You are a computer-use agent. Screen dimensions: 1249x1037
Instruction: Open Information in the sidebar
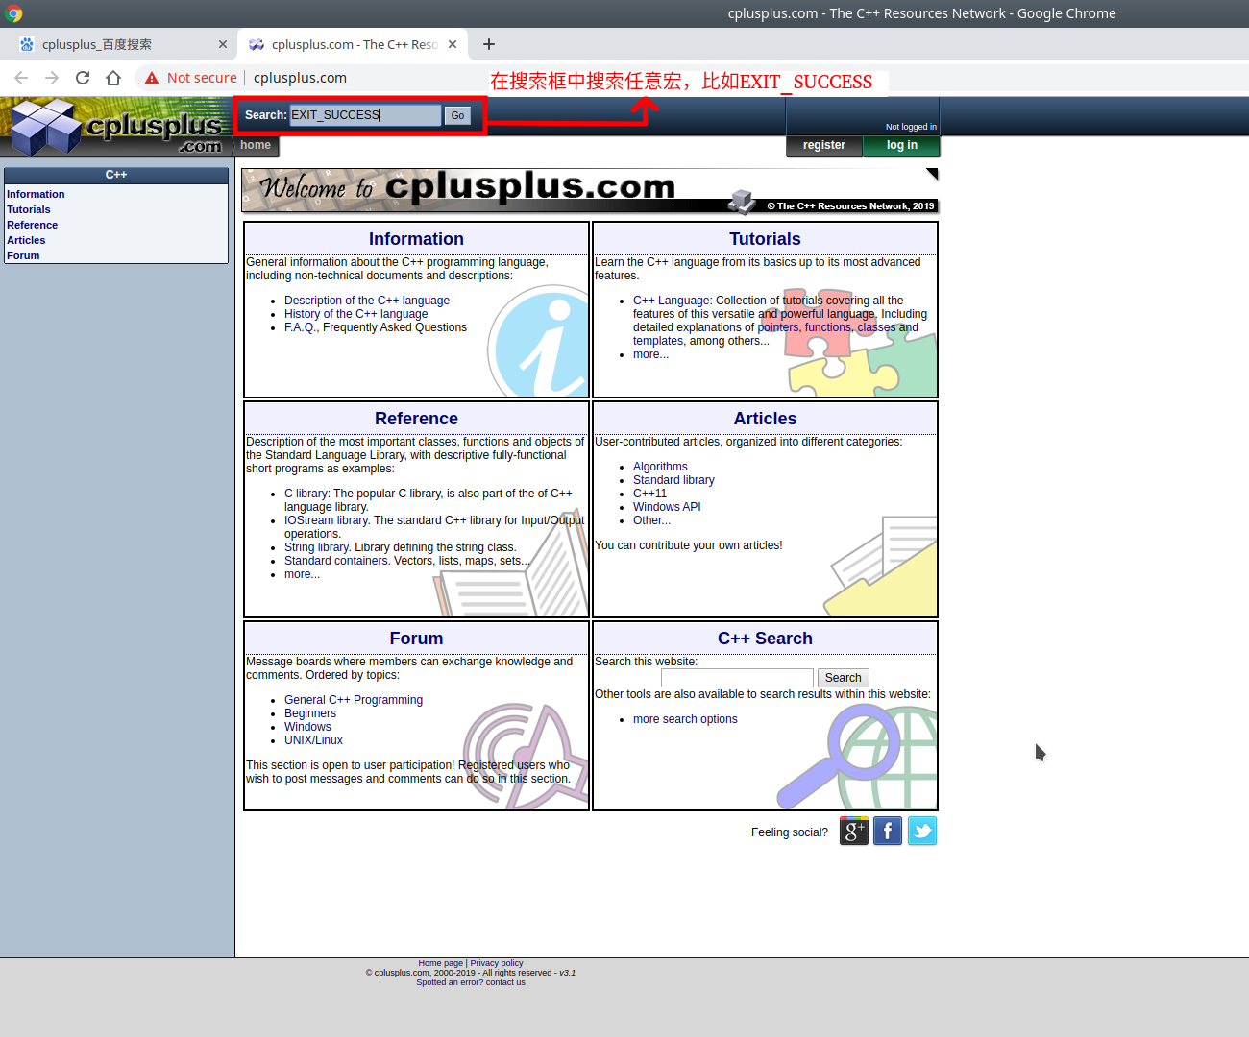[36, 194]
